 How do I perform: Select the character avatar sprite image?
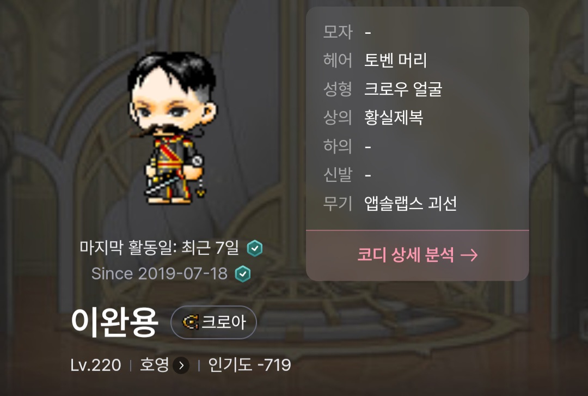171,129
